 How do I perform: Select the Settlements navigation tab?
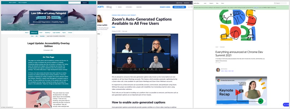pyautogui.click(x=34, y=33)
